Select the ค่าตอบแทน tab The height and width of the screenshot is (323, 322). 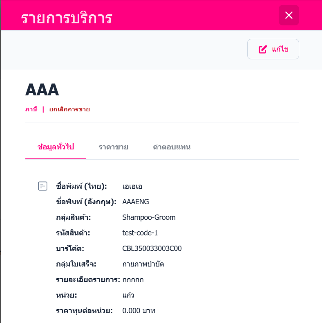[172, 147]
